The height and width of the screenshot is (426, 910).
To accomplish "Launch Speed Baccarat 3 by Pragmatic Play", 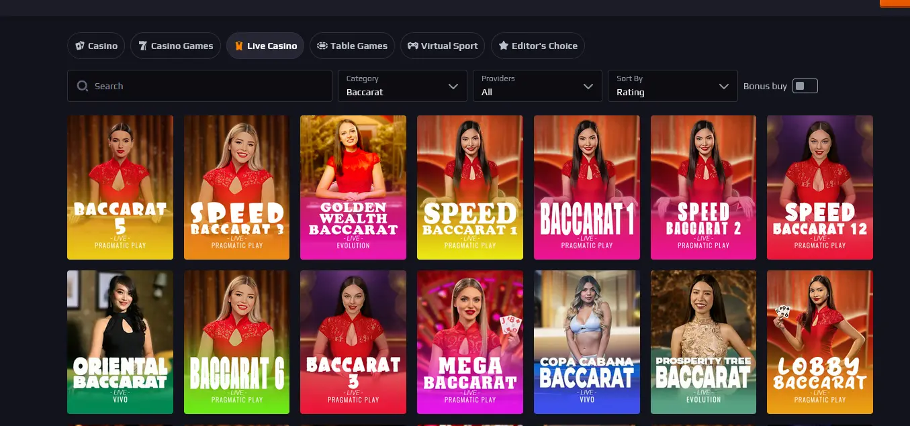I will (x=236, y=187).
